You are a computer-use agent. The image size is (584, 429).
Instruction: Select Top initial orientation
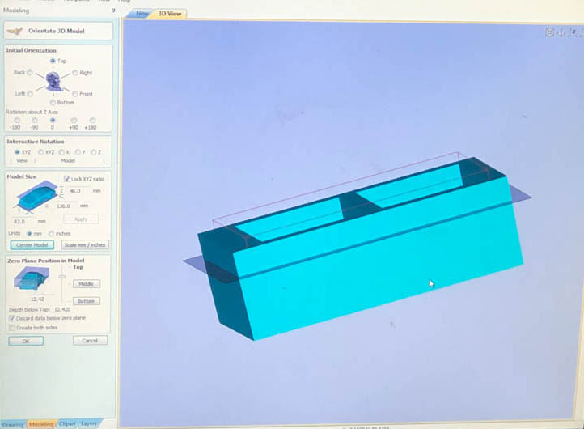(53, 61)
